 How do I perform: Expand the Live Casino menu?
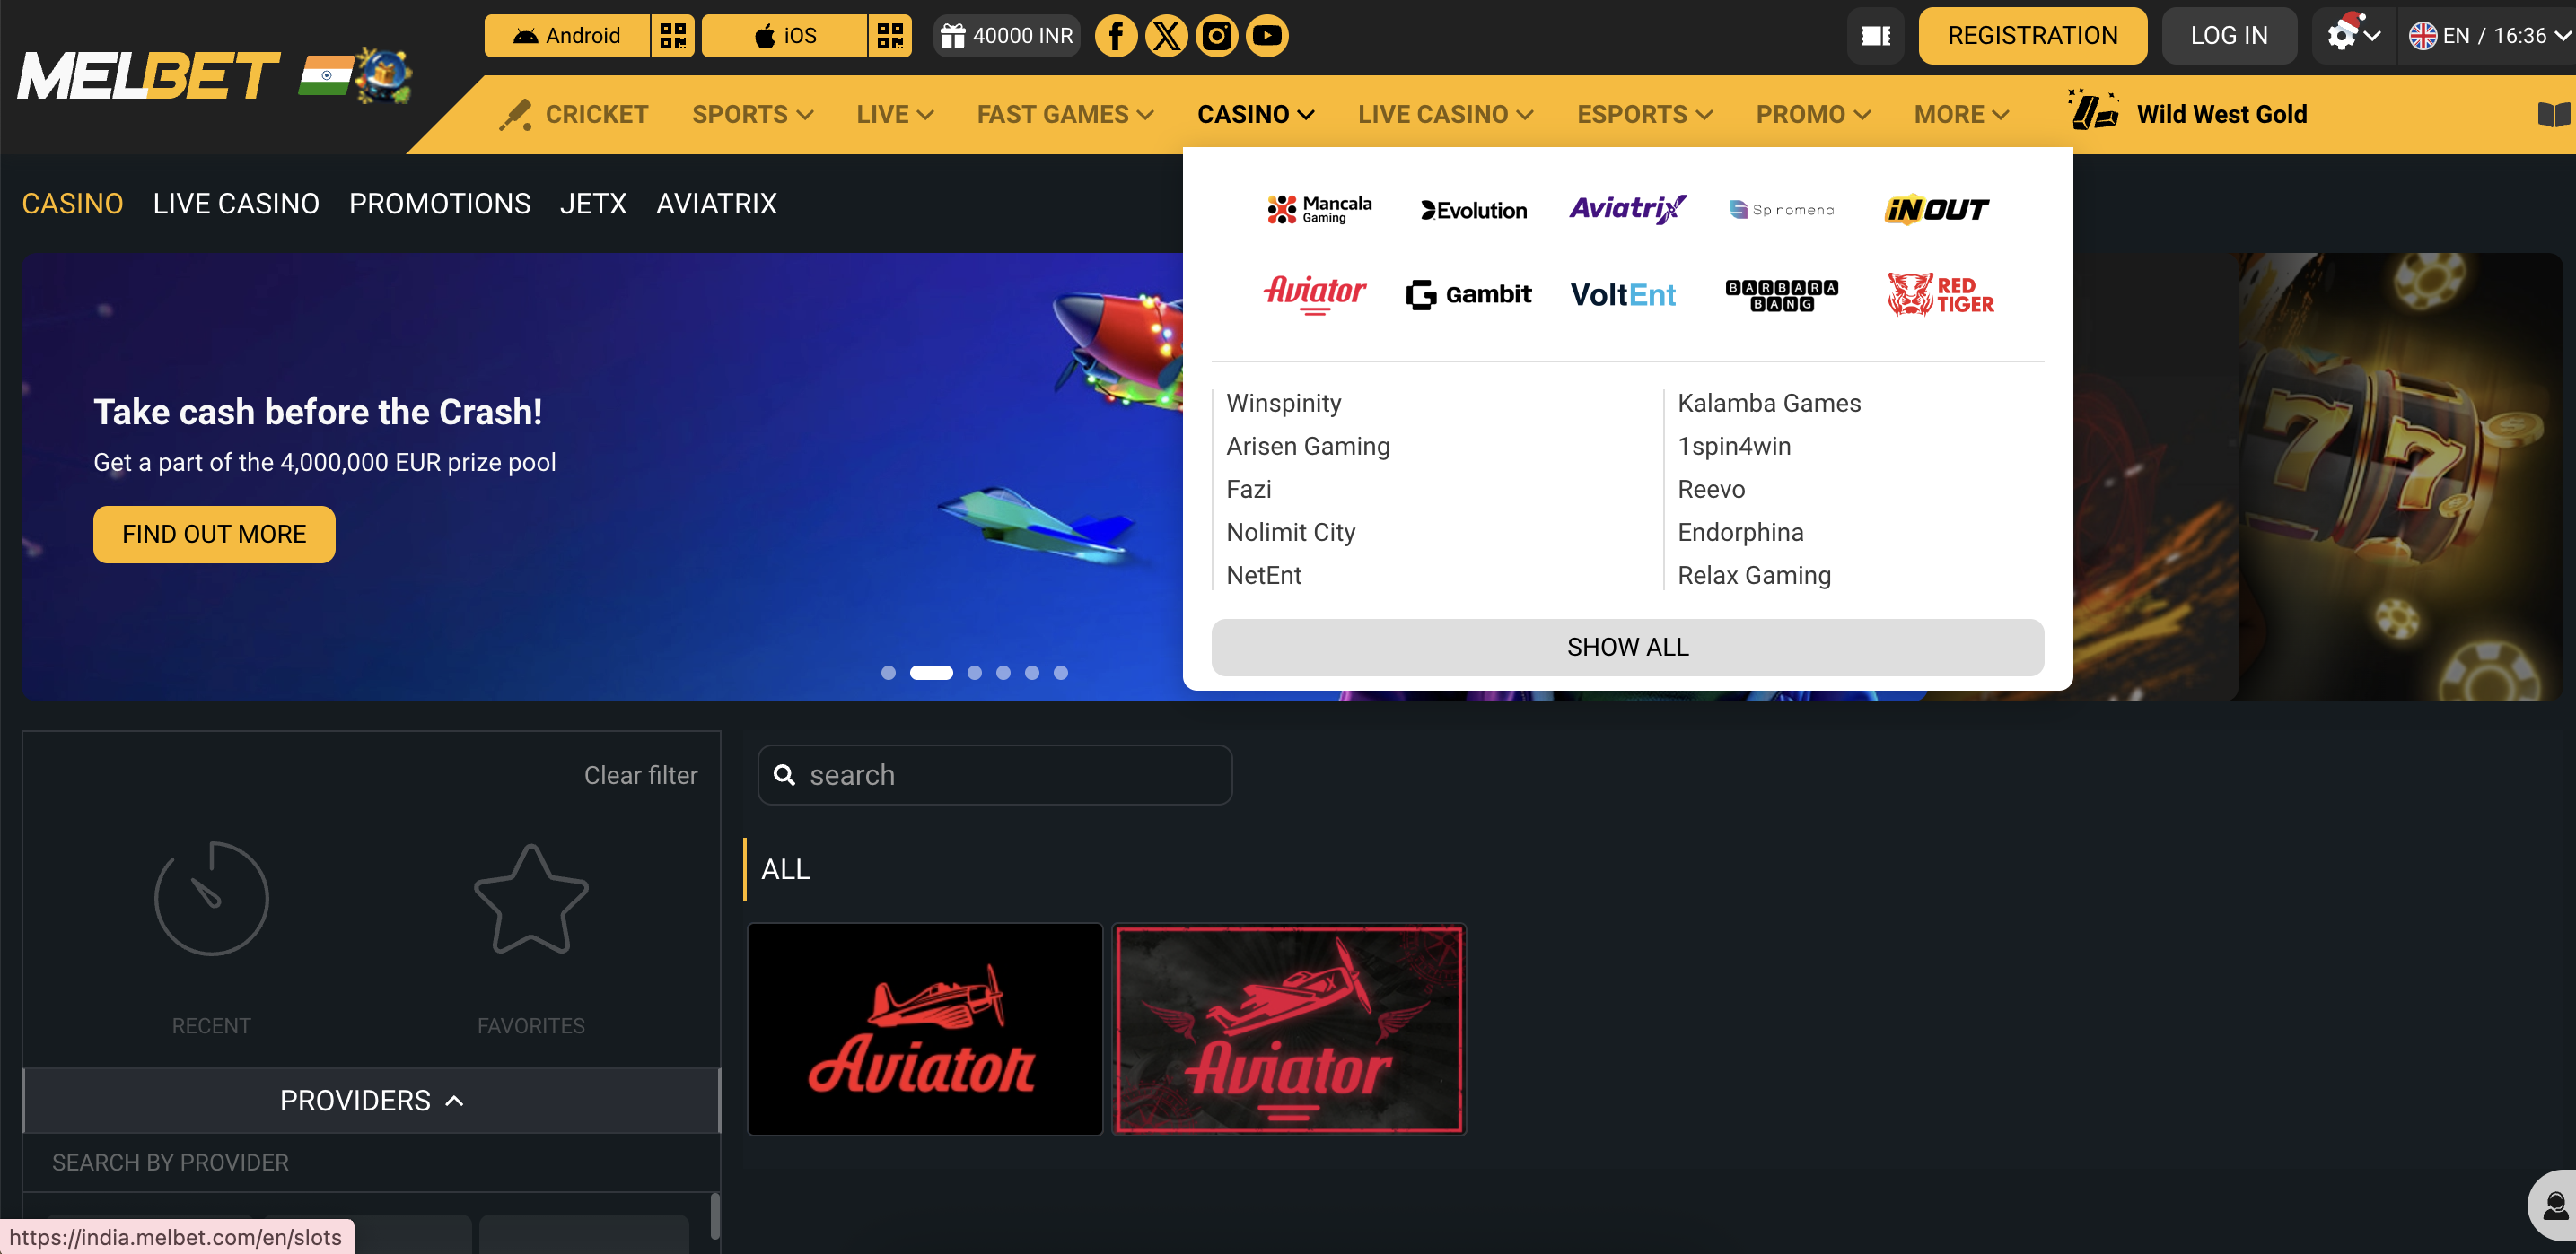pos(1445,114)
